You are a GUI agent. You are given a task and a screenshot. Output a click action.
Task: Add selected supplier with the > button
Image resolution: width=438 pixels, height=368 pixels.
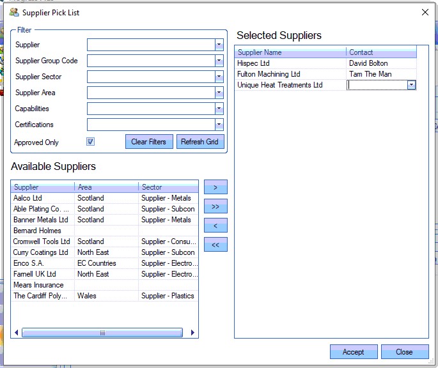[215, 187]
